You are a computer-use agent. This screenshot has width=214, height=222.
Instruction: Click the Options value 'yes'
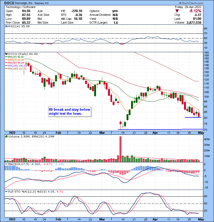[115, 11]
